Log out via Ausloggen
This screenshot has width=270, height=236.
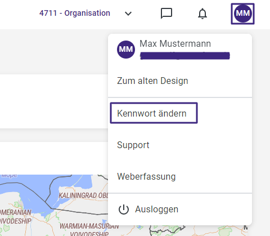coord(180,209)
